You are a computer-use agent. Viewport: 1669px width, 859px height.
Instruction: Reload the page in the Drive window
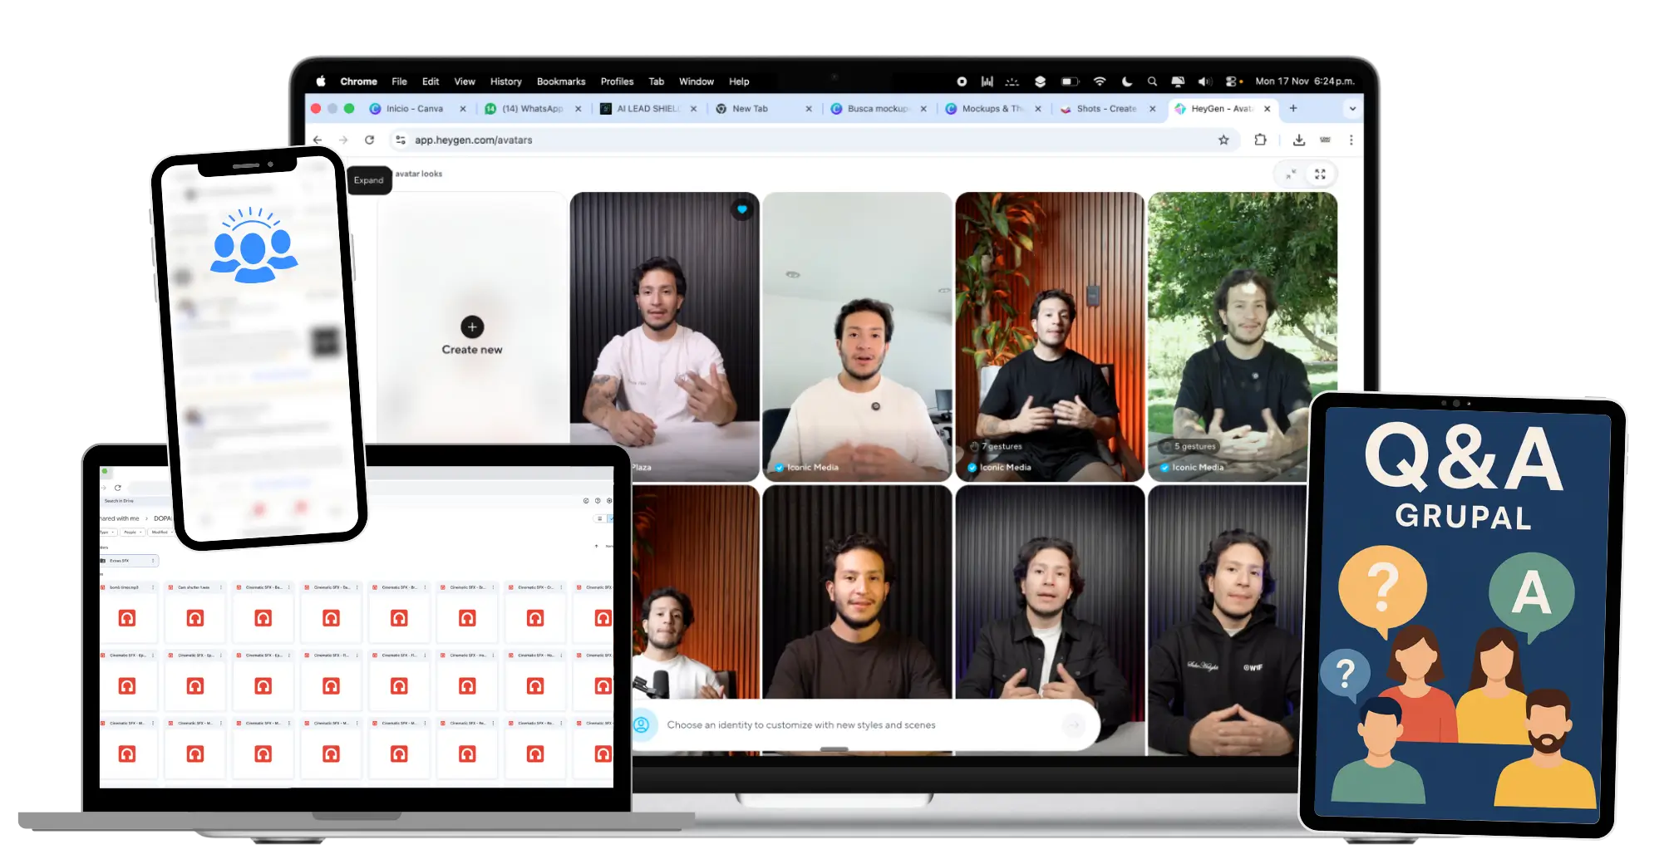[x=118, y=488]
